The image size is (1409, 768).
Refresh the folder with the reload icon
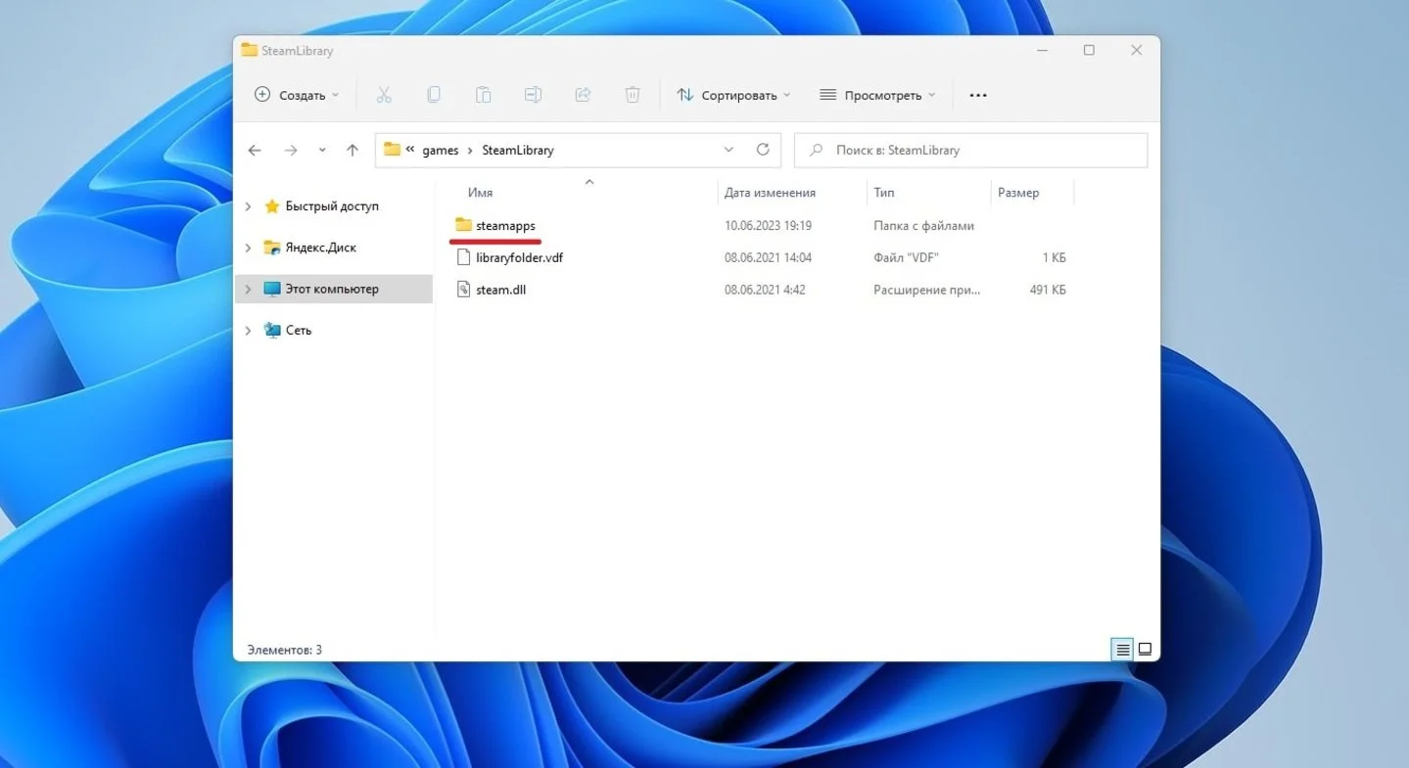click(763, 150)
